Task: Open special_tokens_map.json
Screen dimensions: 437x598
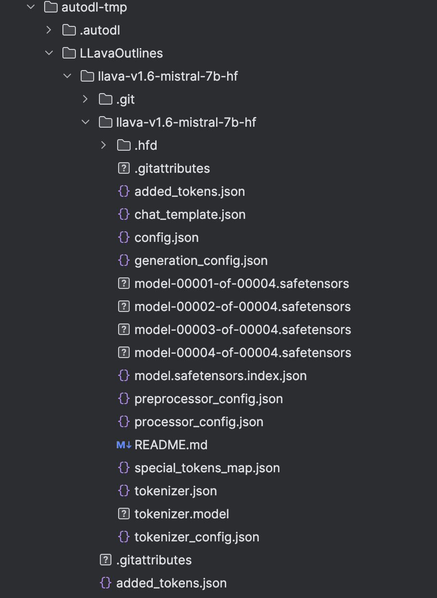Action: [x=207, y=468]
